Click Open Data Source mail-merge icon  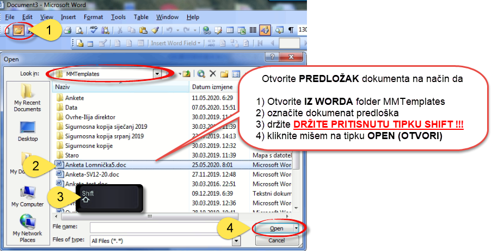91,43
